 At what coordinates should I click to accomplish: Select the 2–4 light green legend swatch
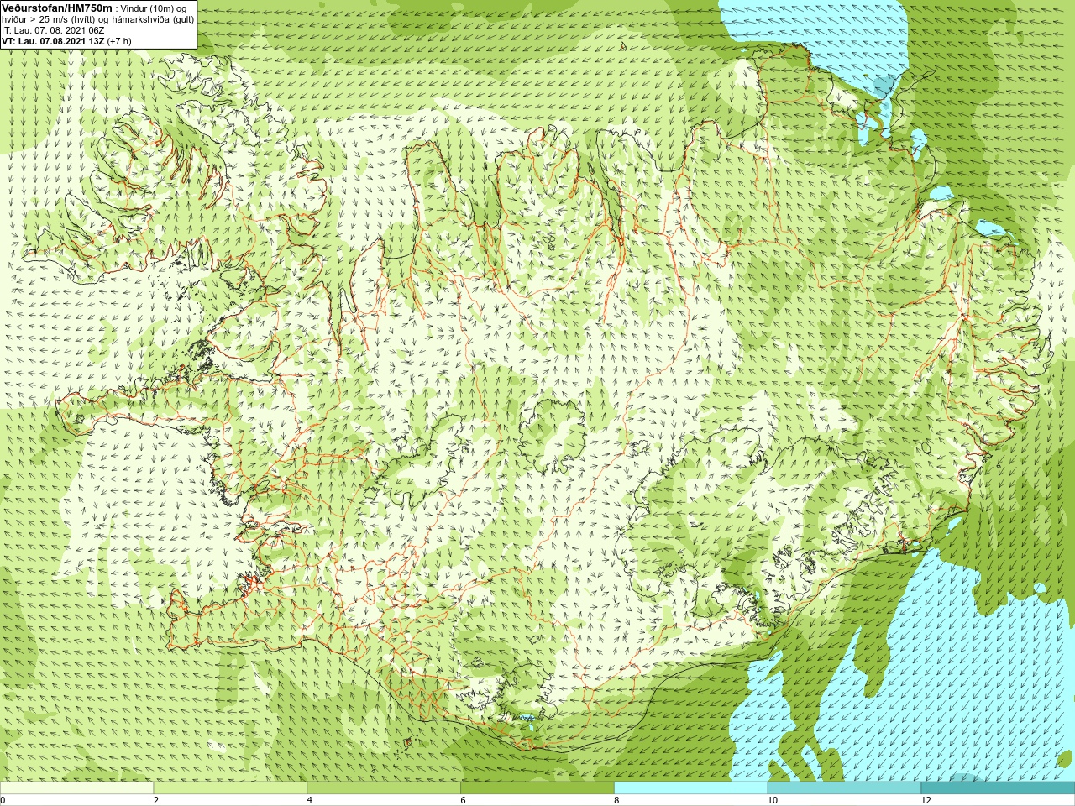click(230, 788)
